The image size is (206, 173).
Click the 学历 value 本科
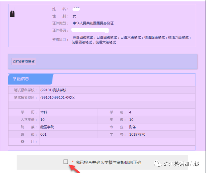pos(44,112)
